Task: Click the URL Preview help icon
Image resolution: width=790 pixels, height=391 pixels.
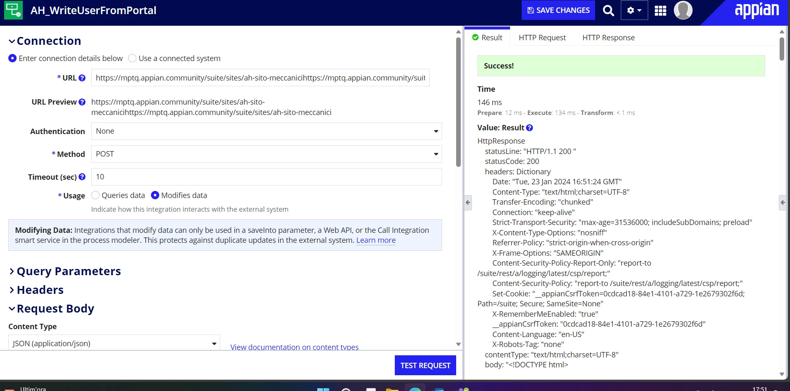Action: (x=82, y=102)
